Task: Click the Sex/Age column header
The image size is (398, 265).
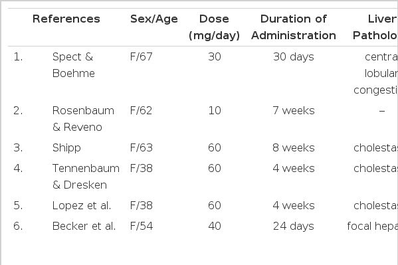Action: 154,19
